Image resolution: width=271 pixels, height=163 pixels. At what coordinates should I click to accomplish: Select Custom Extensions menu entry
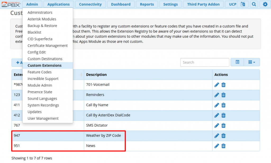pos(48,65)
